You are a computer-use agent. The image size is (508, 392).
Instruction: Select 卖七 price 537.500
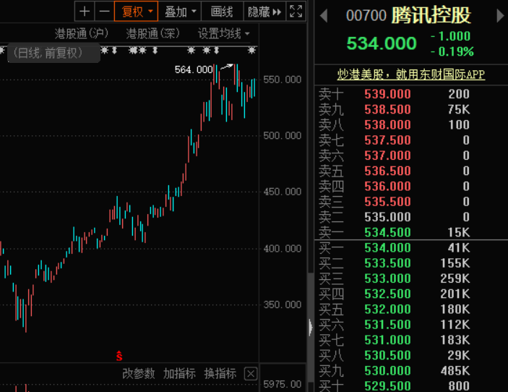coord(387,140)
